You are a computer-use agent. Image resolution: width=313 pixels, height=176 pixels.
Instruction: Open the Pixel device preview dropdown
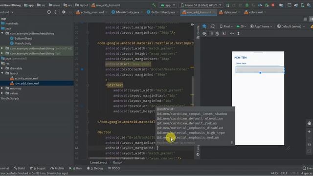(x=226, y=26)
